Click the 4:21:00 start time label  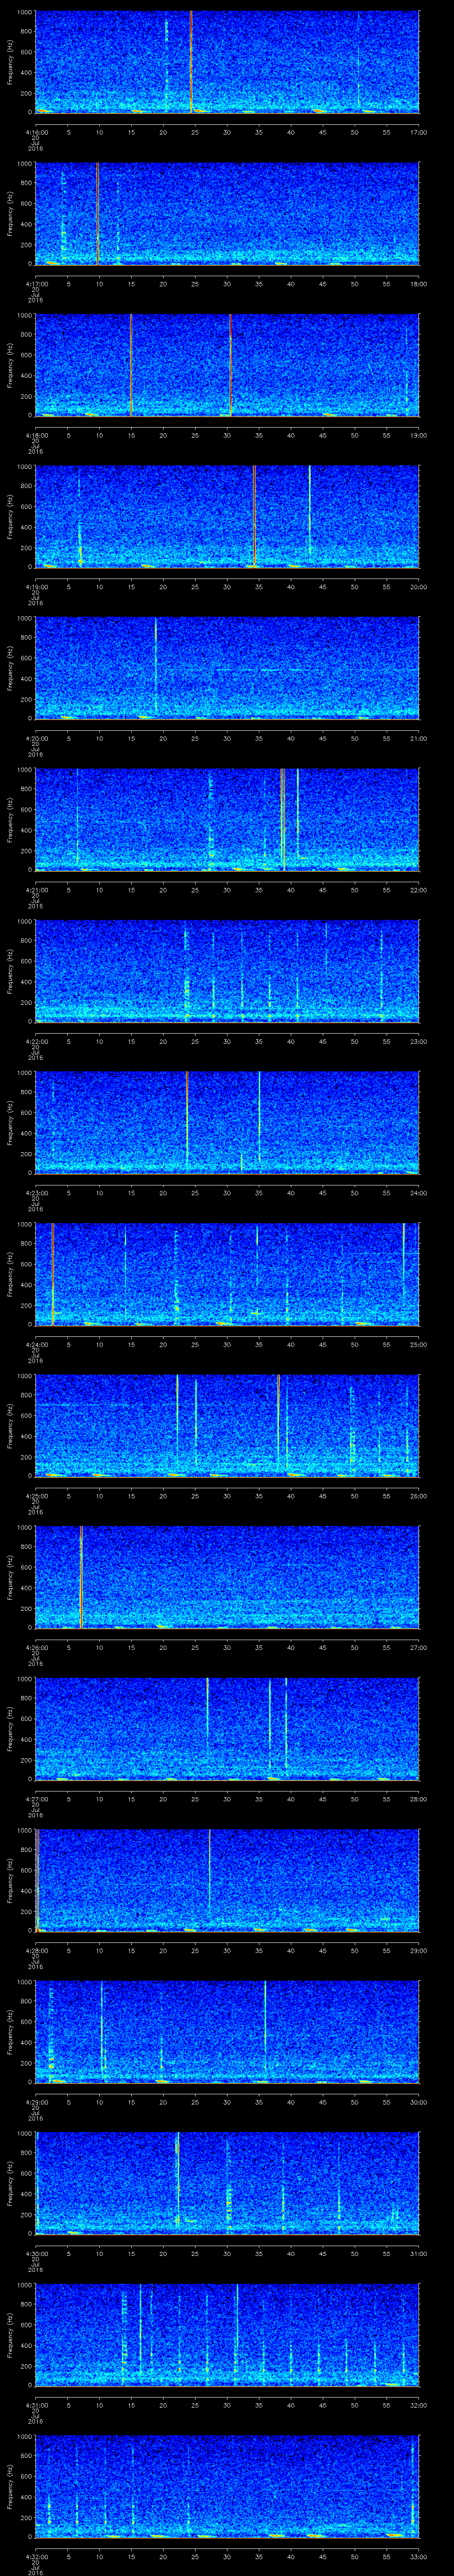(36, 890)
